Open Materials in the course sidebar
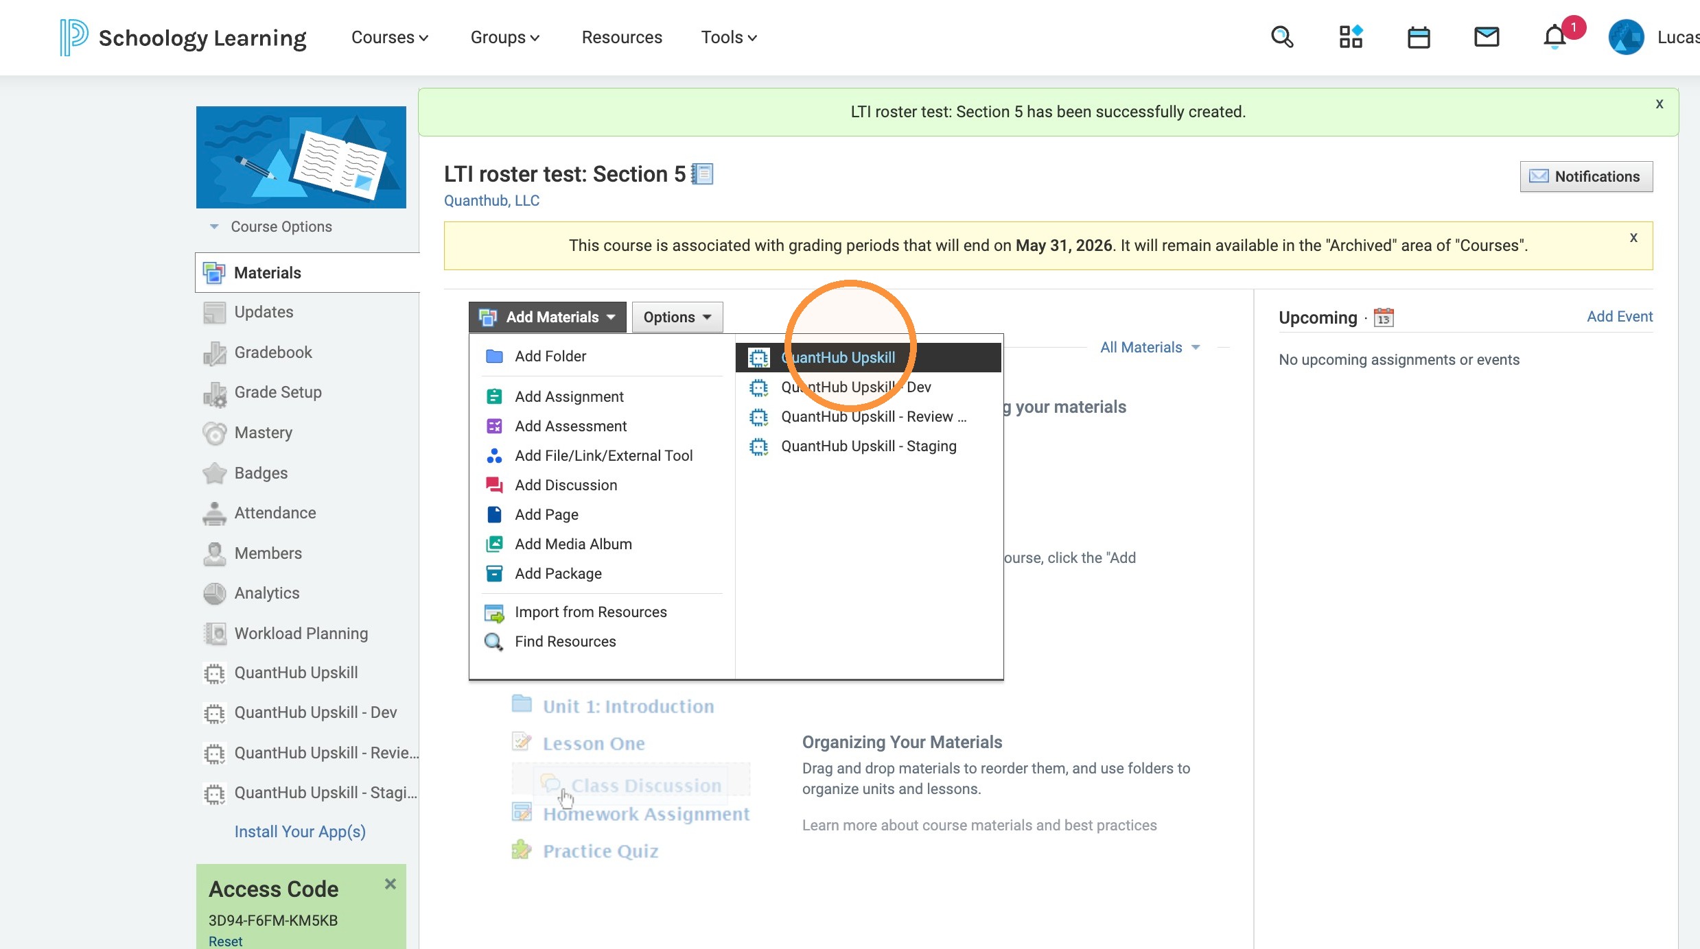This screenshot has width=1700, height=949. [x=307, y=272]
